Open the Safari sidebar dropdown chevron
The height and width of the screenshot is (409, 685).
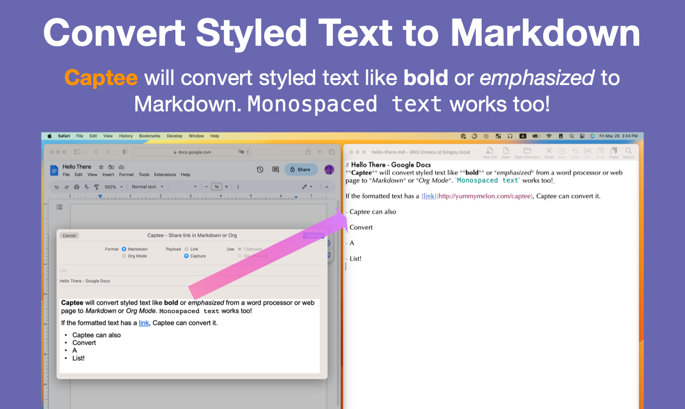coord(85,152)
